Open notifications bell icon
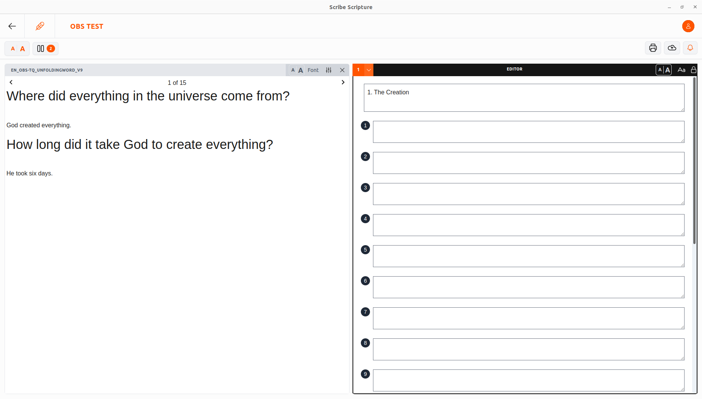 coord(690,48)
